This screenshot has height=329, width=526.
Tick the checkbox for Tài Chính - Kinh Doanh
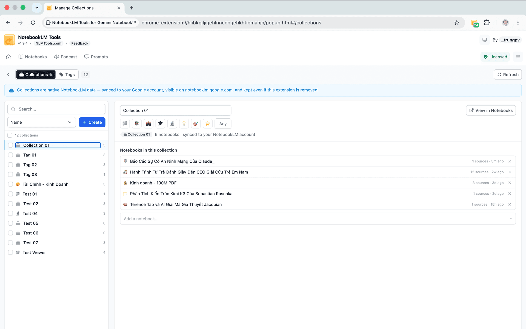[x=10, y=184]
